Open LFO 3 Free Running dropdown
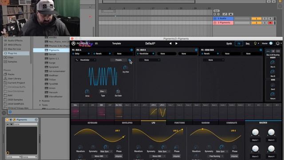This screenshot has height=160, width=284. click(x=216, y=156)
